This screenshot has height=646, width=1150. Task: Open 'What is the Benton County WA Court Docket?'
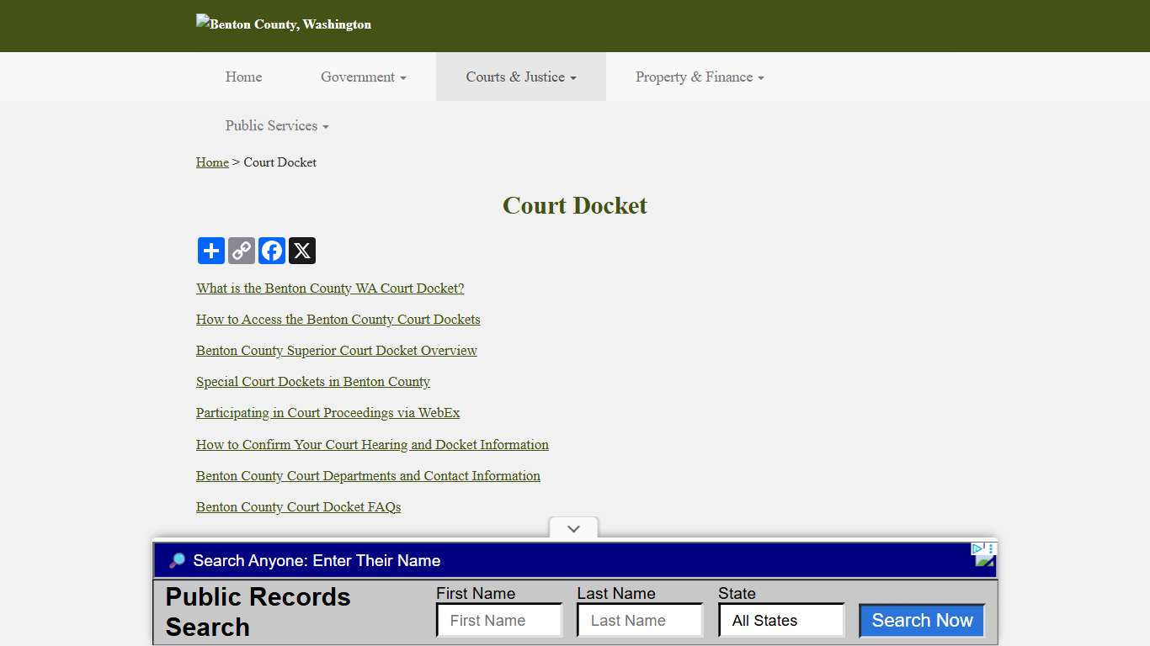329,288
